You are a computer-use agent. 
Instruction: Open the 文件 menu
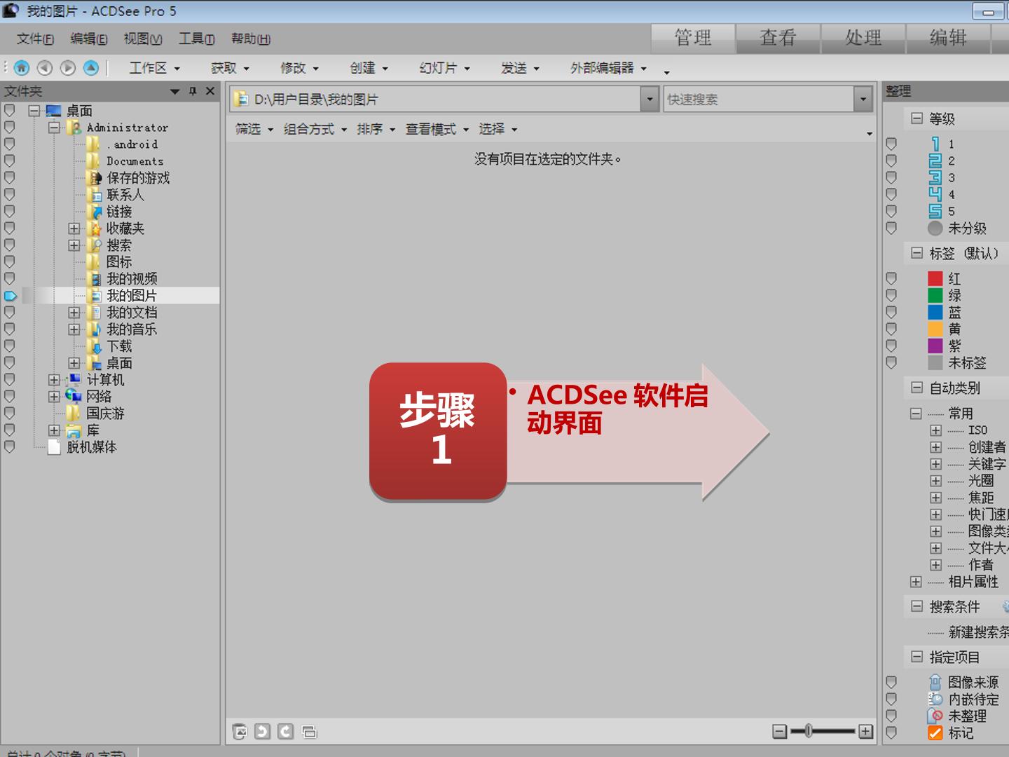[35, 39]
